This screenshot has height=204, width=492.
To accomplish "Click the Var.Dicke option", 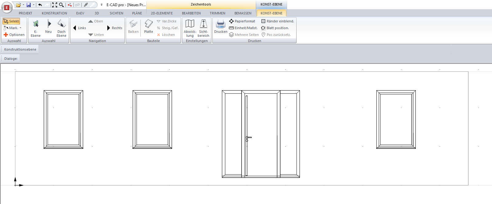I will [x=167, y=21].
